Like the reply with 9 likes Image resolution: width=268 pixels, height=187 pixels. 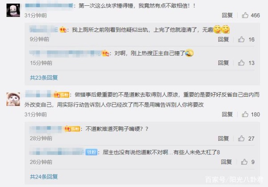(x=244, y=162)
